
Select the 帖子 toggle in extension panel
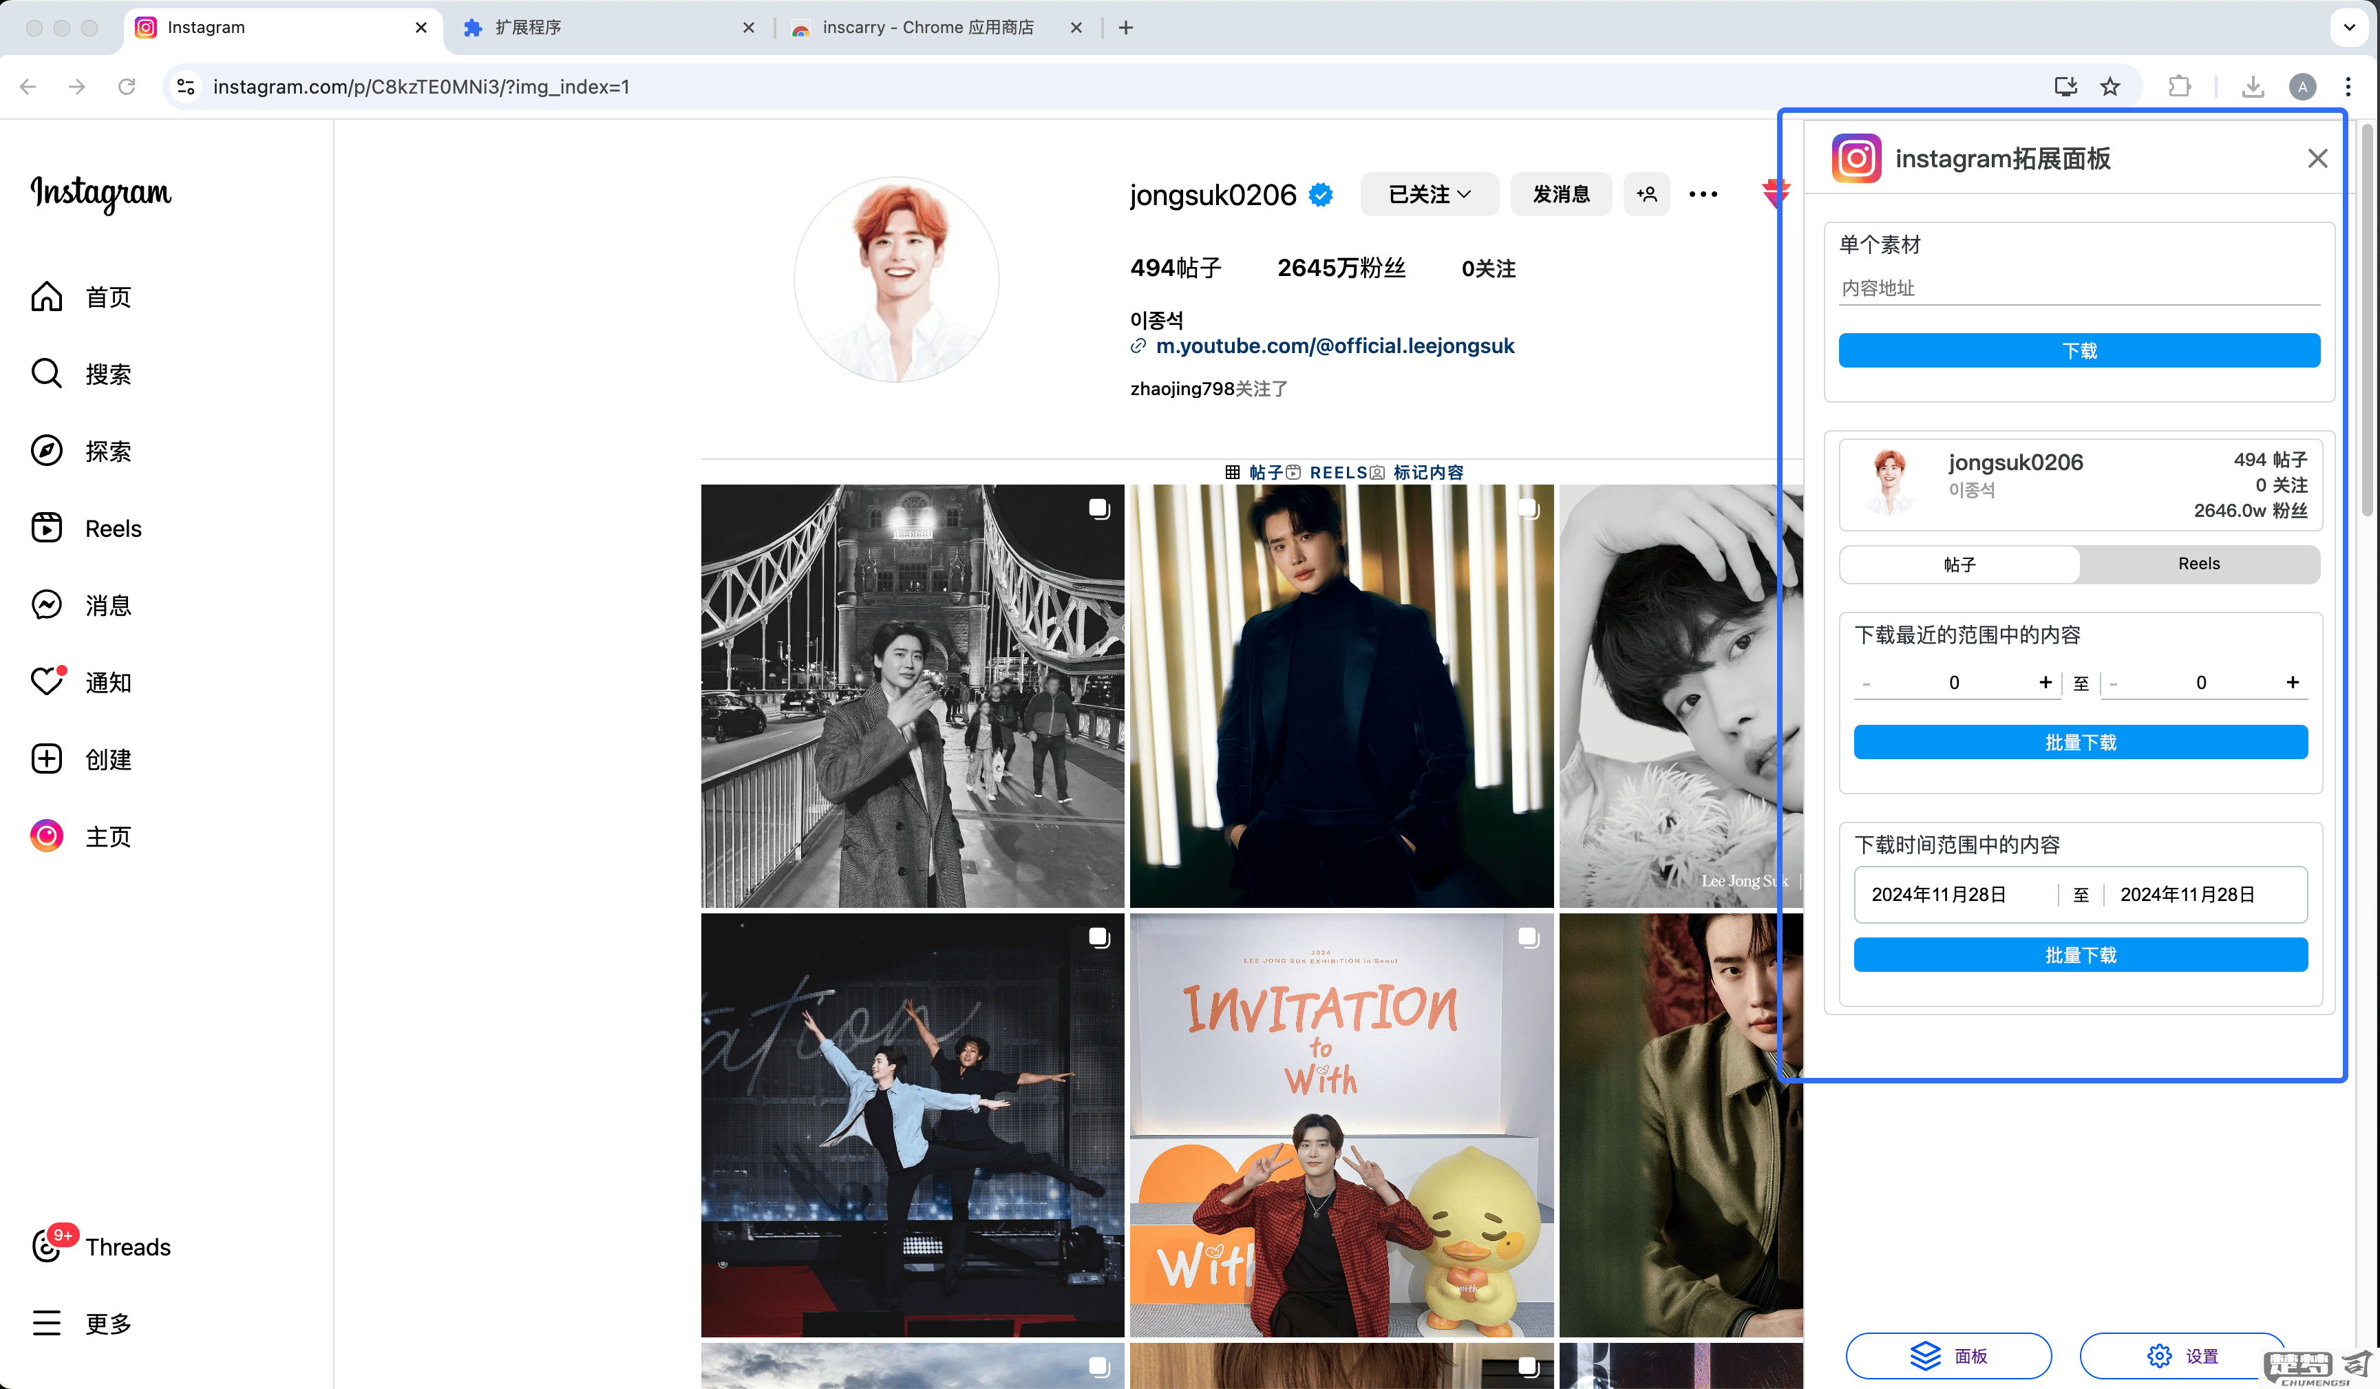click(1959, 564)
